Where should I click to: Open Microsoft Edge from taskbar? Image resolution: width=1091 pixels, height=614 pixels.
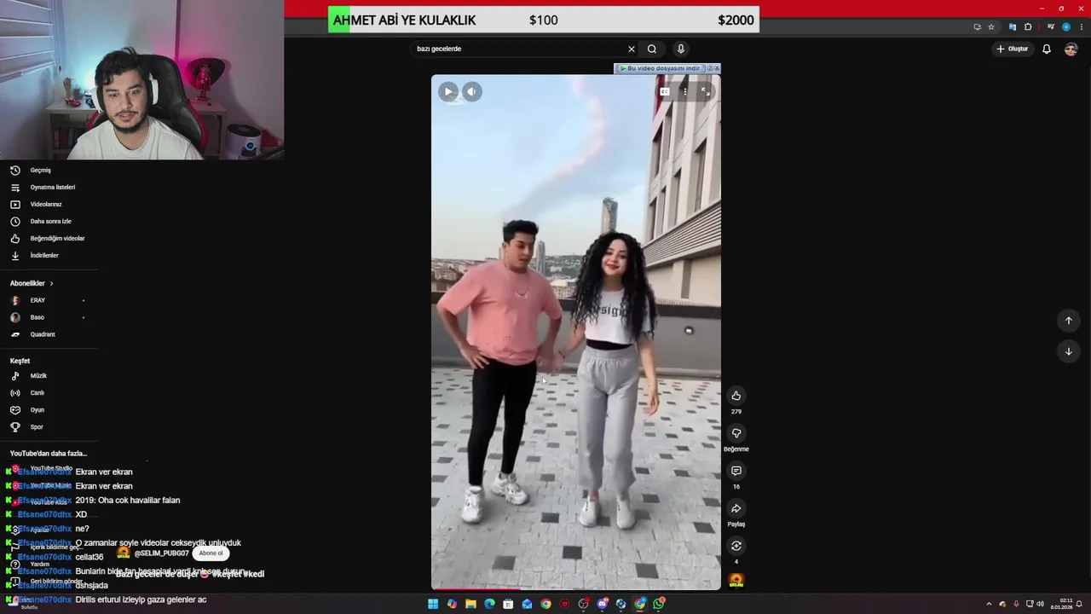(489, 604)
